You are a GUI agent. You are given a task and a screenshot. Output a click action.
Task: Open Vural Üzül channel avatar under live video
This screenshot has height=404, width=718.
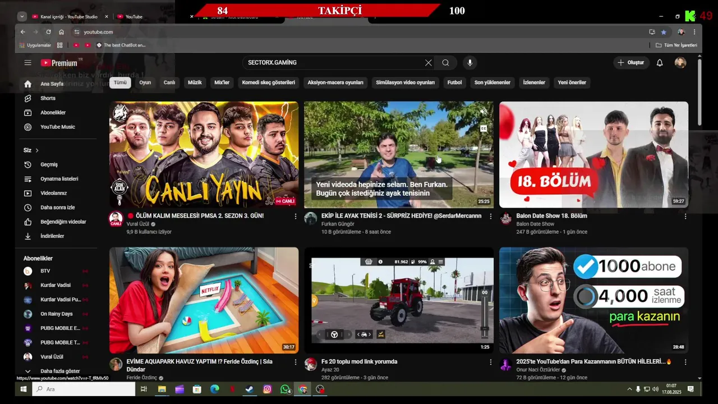click(x=116, y=219)
